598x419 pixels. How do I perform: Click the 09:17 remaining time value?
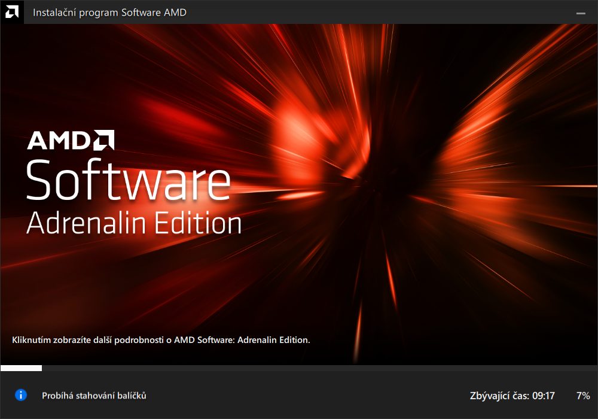point(544,396)
